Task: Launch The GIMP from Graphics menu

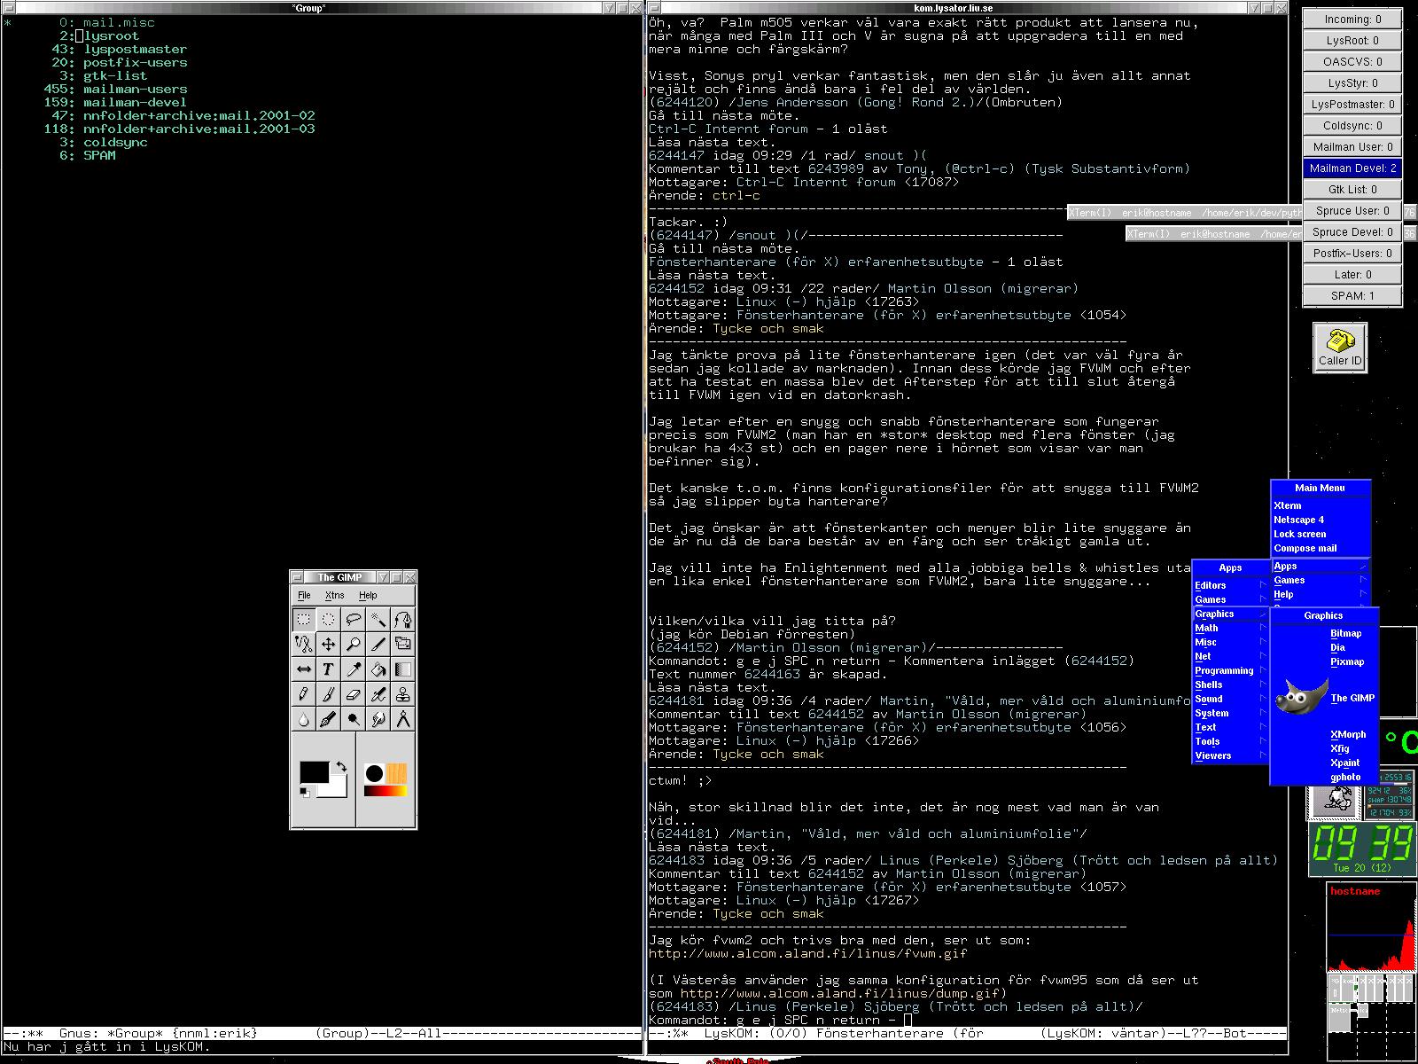Action: click(1352, 698)
